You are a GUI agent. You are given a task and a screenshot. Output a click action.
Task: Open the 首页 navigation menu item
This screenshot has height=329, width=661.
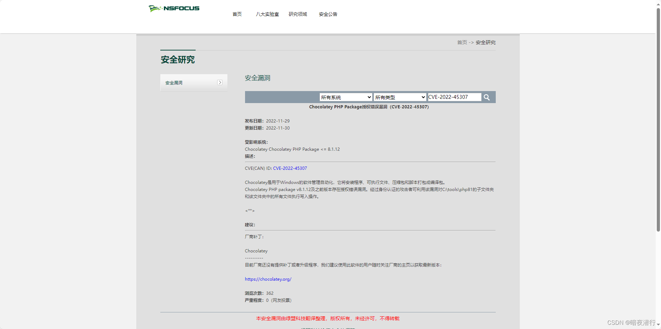pyautogui.click(x=237, y=14)
